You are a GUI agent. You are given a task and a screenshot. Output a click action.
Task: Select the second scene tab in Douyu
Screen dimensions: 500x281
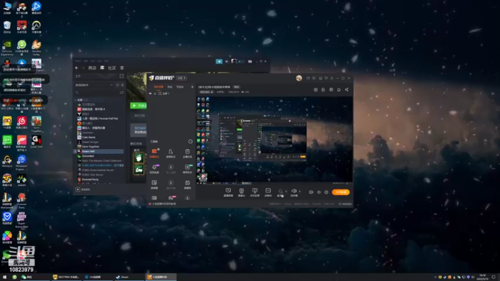170,87
